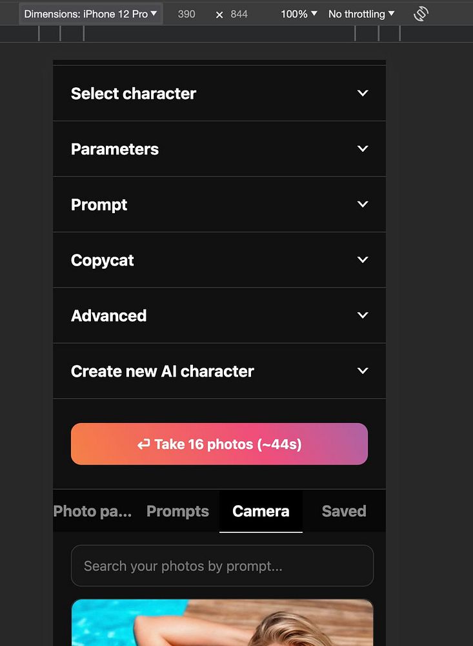Open the generated photo thumbnail
Image resolution: width=473 pixels, height=646 pixels.
(222, 622)
